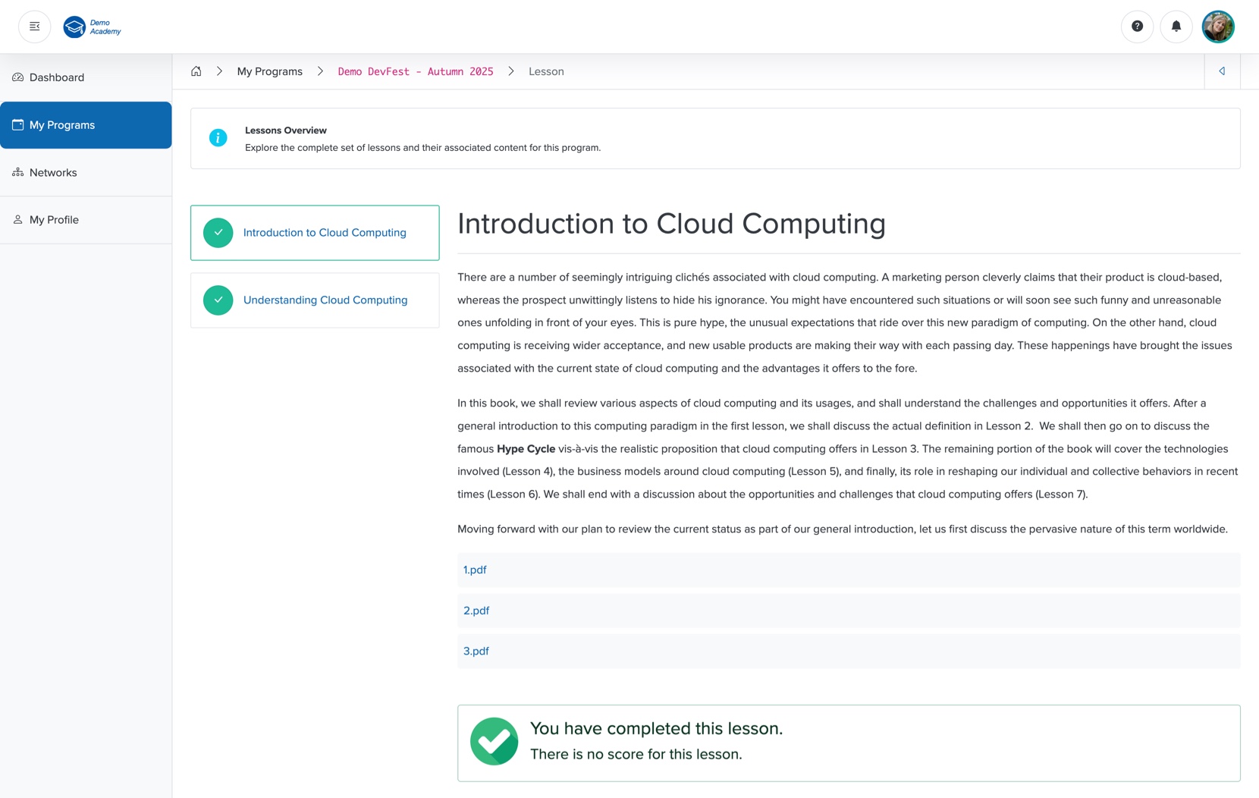Click the Demo Academy logo
Screen dimensions: 1259x798
pyautogui.click(x=93, y=27)
